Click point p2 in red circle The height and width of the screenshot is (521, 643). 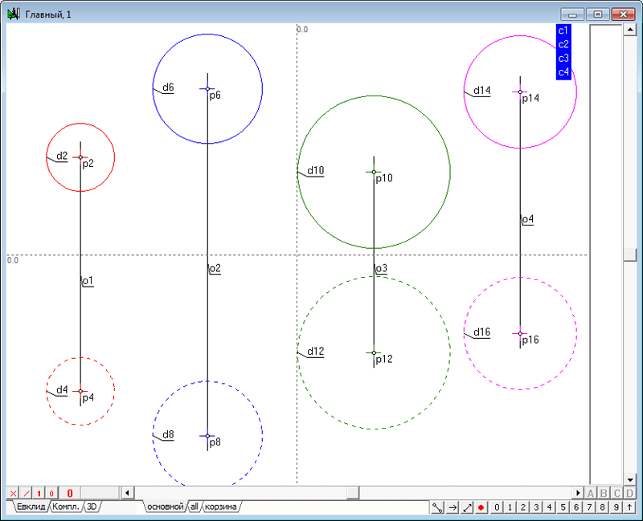click(x=80, y=157)
